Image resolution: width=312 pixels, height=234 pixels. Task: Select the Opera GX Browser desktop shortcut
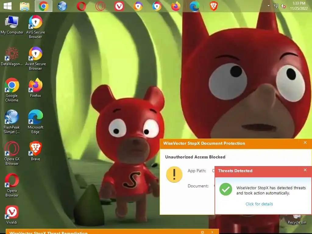(x=12, y=154)
